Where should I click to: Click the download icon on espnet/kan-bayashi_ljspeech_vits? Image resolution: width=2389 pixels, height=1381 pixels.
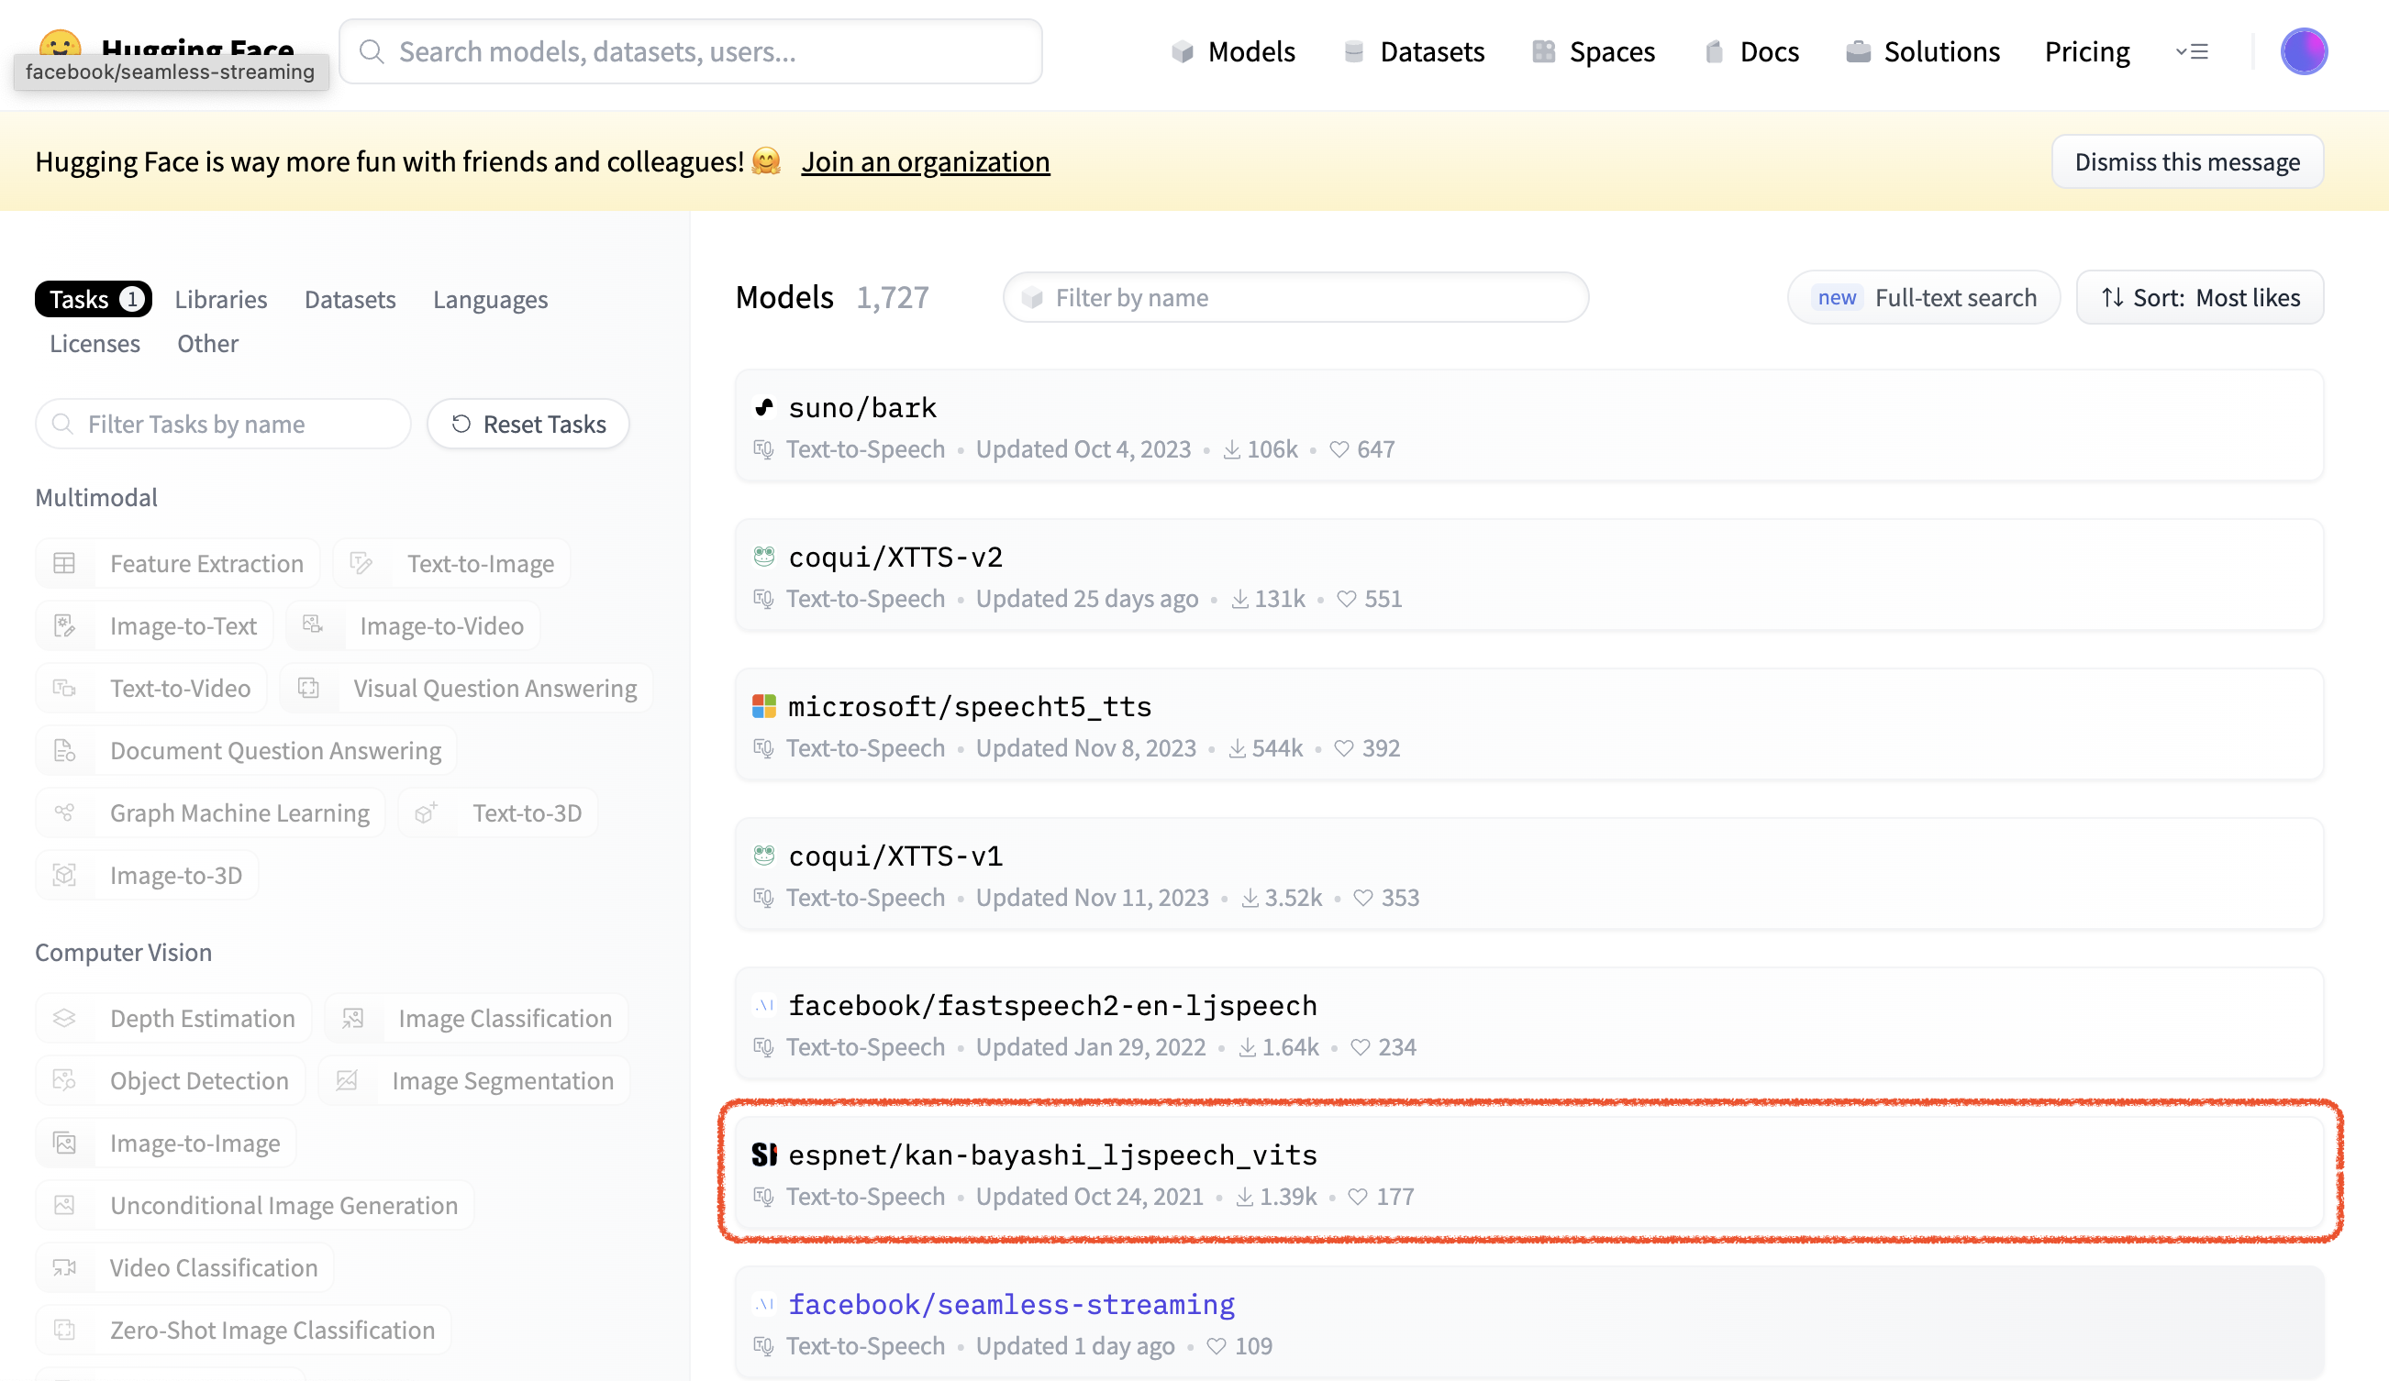pos(1244,1197)
